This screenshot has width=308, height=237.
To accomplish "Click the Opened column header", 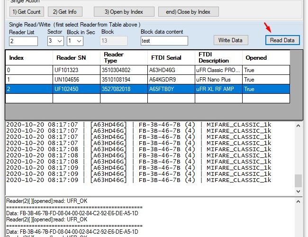I will coord(266,57).
